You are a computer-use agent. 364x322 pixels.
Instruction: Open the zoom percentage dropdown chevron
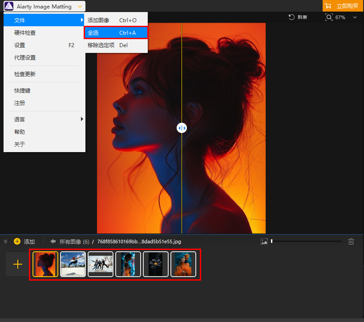pyautogui.click(x=355, y=17)
